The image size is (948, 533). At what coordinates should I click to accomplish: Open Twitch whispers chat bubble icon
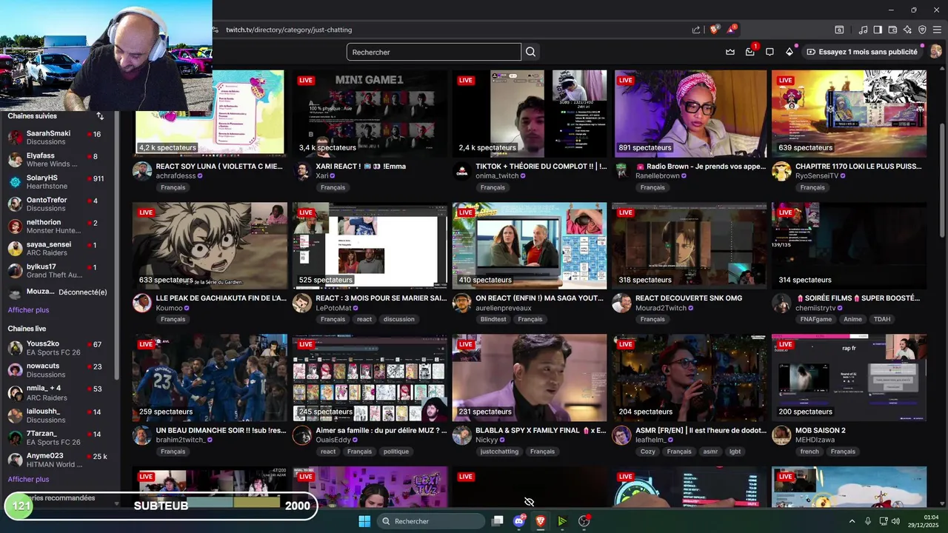pyautogui.click(x=770, y=52)
